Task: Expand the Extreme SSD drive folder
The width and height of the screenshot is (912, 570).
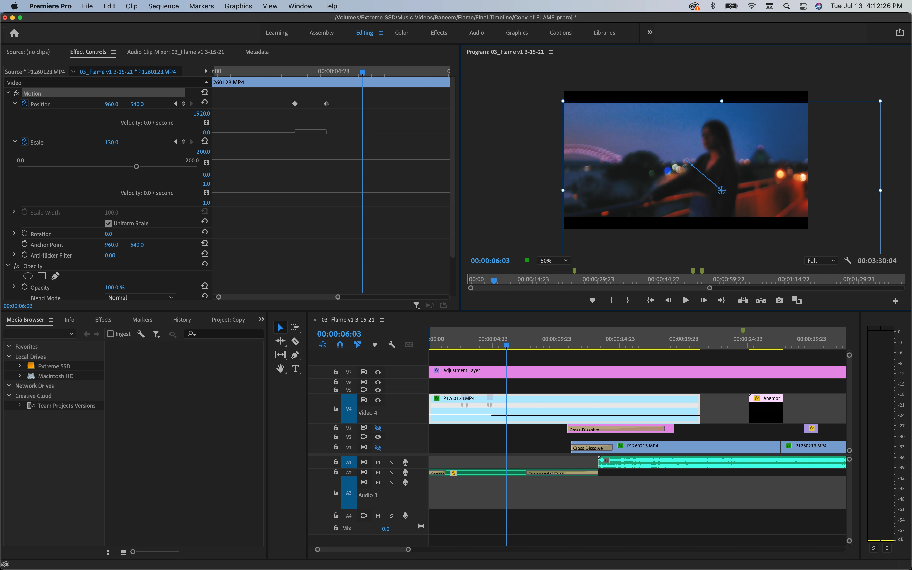Action: 20,366
